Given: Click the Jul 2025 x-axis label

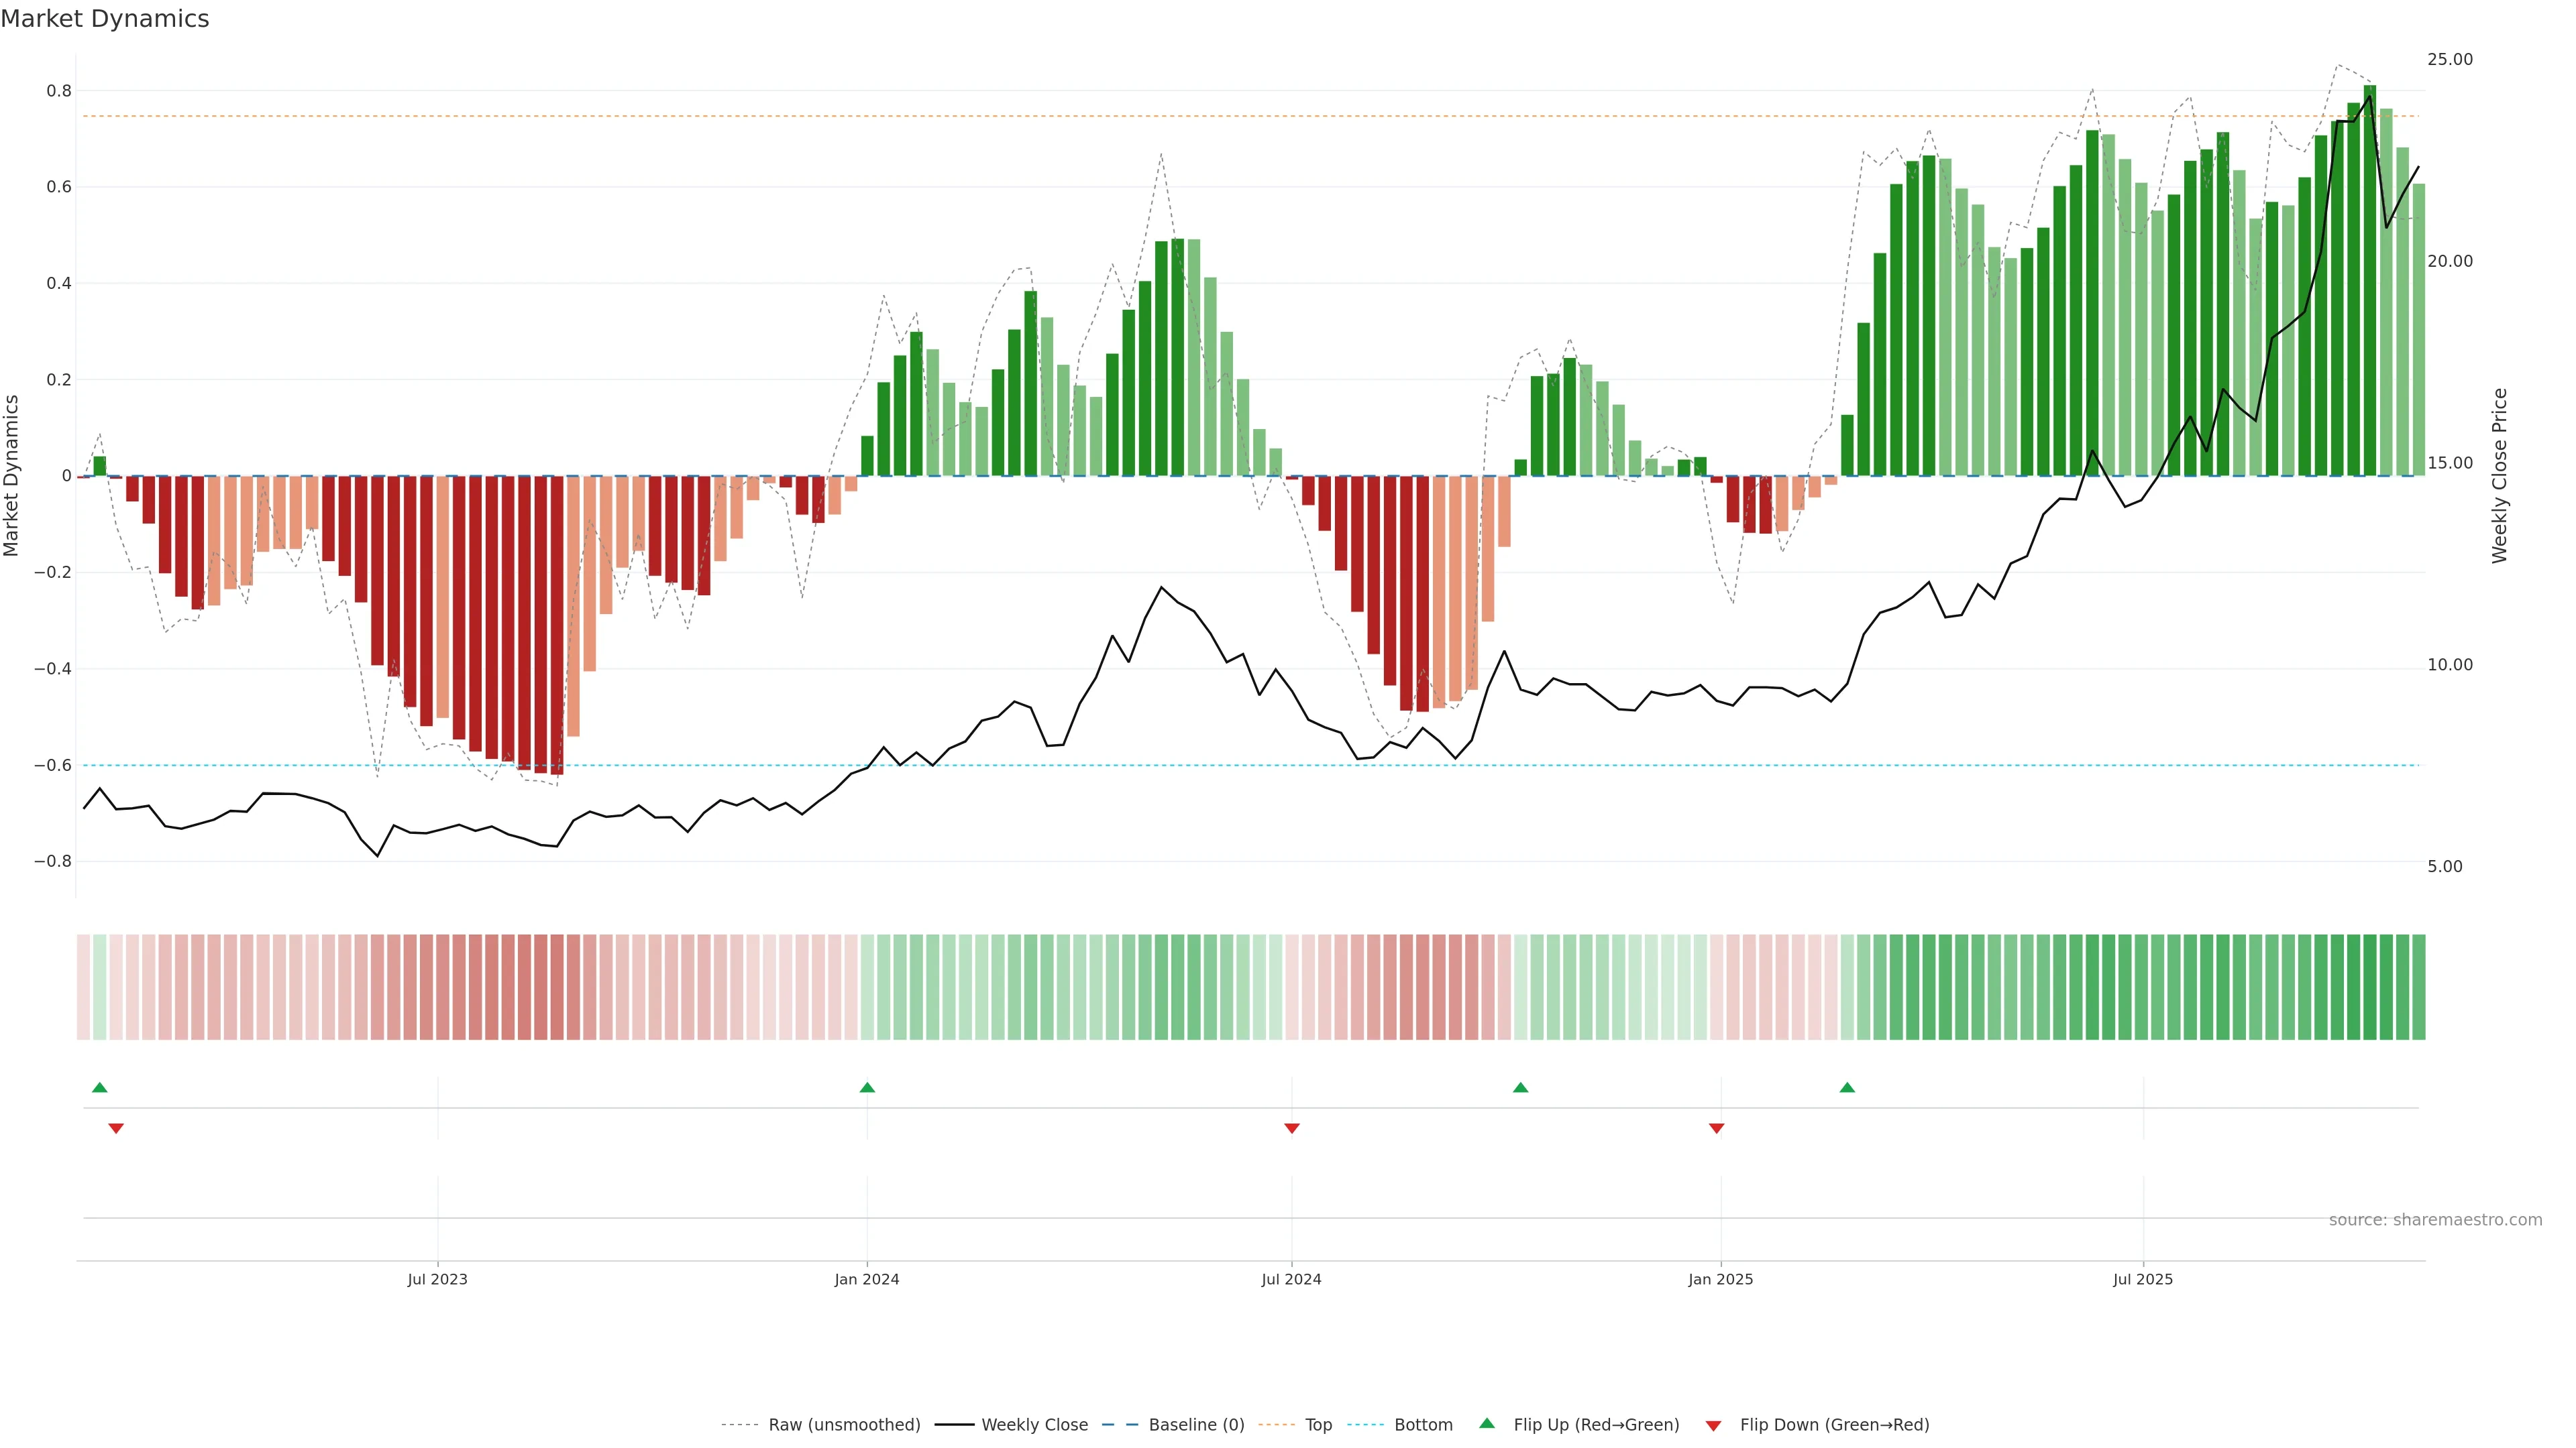Looking at the screenshot, I should tap(2143, 1279).
